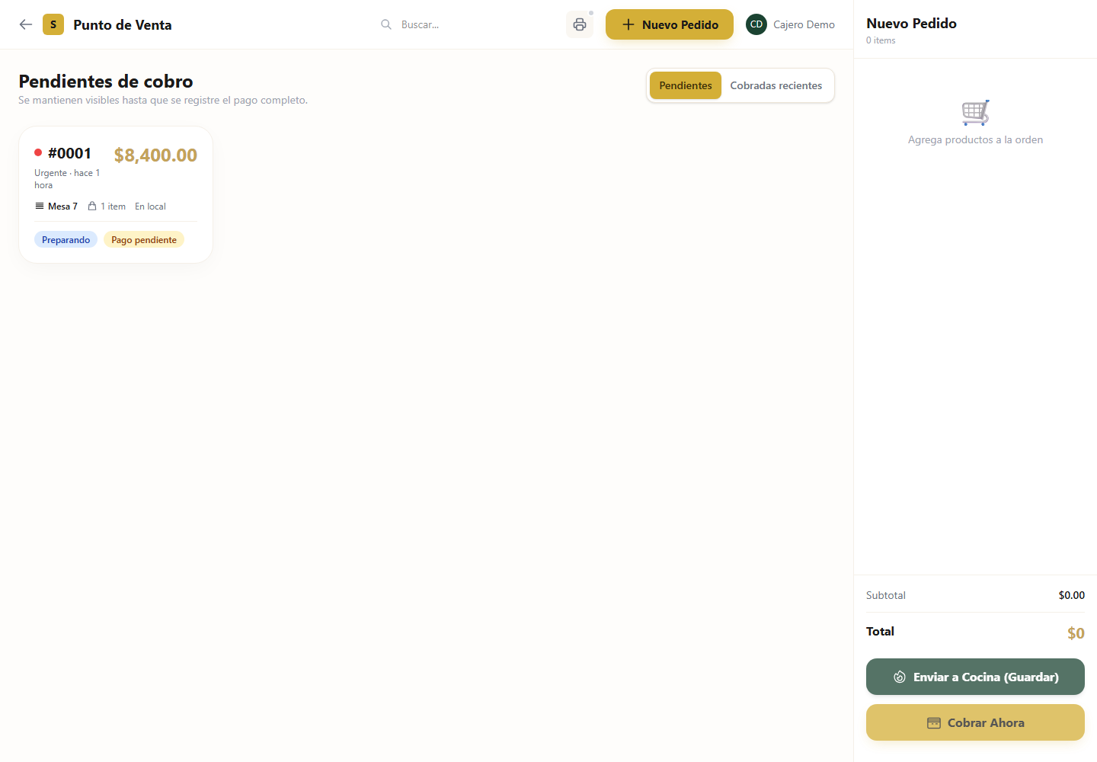Click the CD user avatar

(x=756, y=24)
